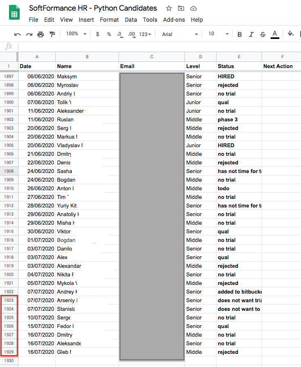Click the redo arrow icon
The image size is (301, 367).
29,34
